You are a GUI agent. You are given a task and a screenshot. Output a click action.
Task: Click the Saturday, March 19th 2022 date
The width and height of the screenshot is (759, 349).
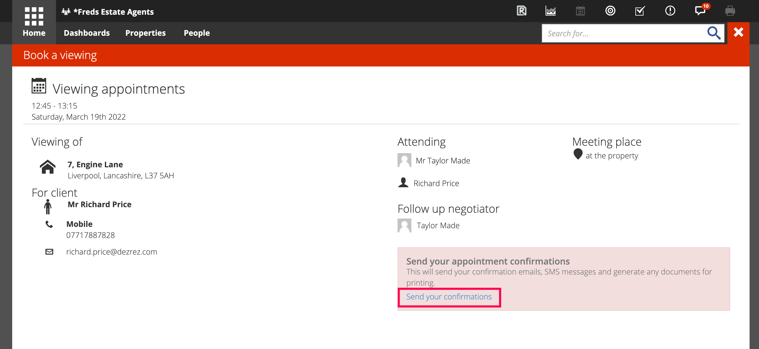[78, 117]
